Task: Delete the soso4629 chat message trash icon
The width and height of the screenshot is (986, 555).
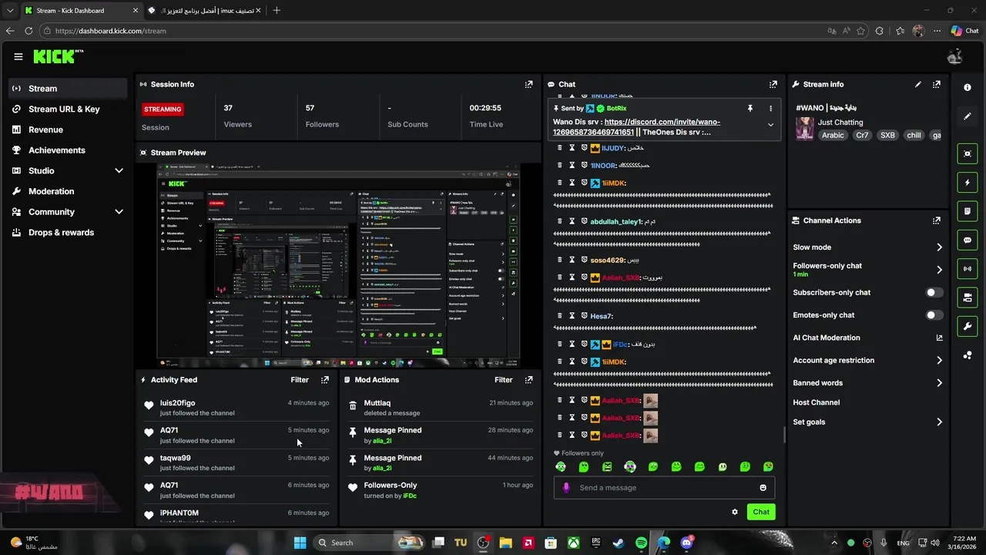Action: click(560, 260)
